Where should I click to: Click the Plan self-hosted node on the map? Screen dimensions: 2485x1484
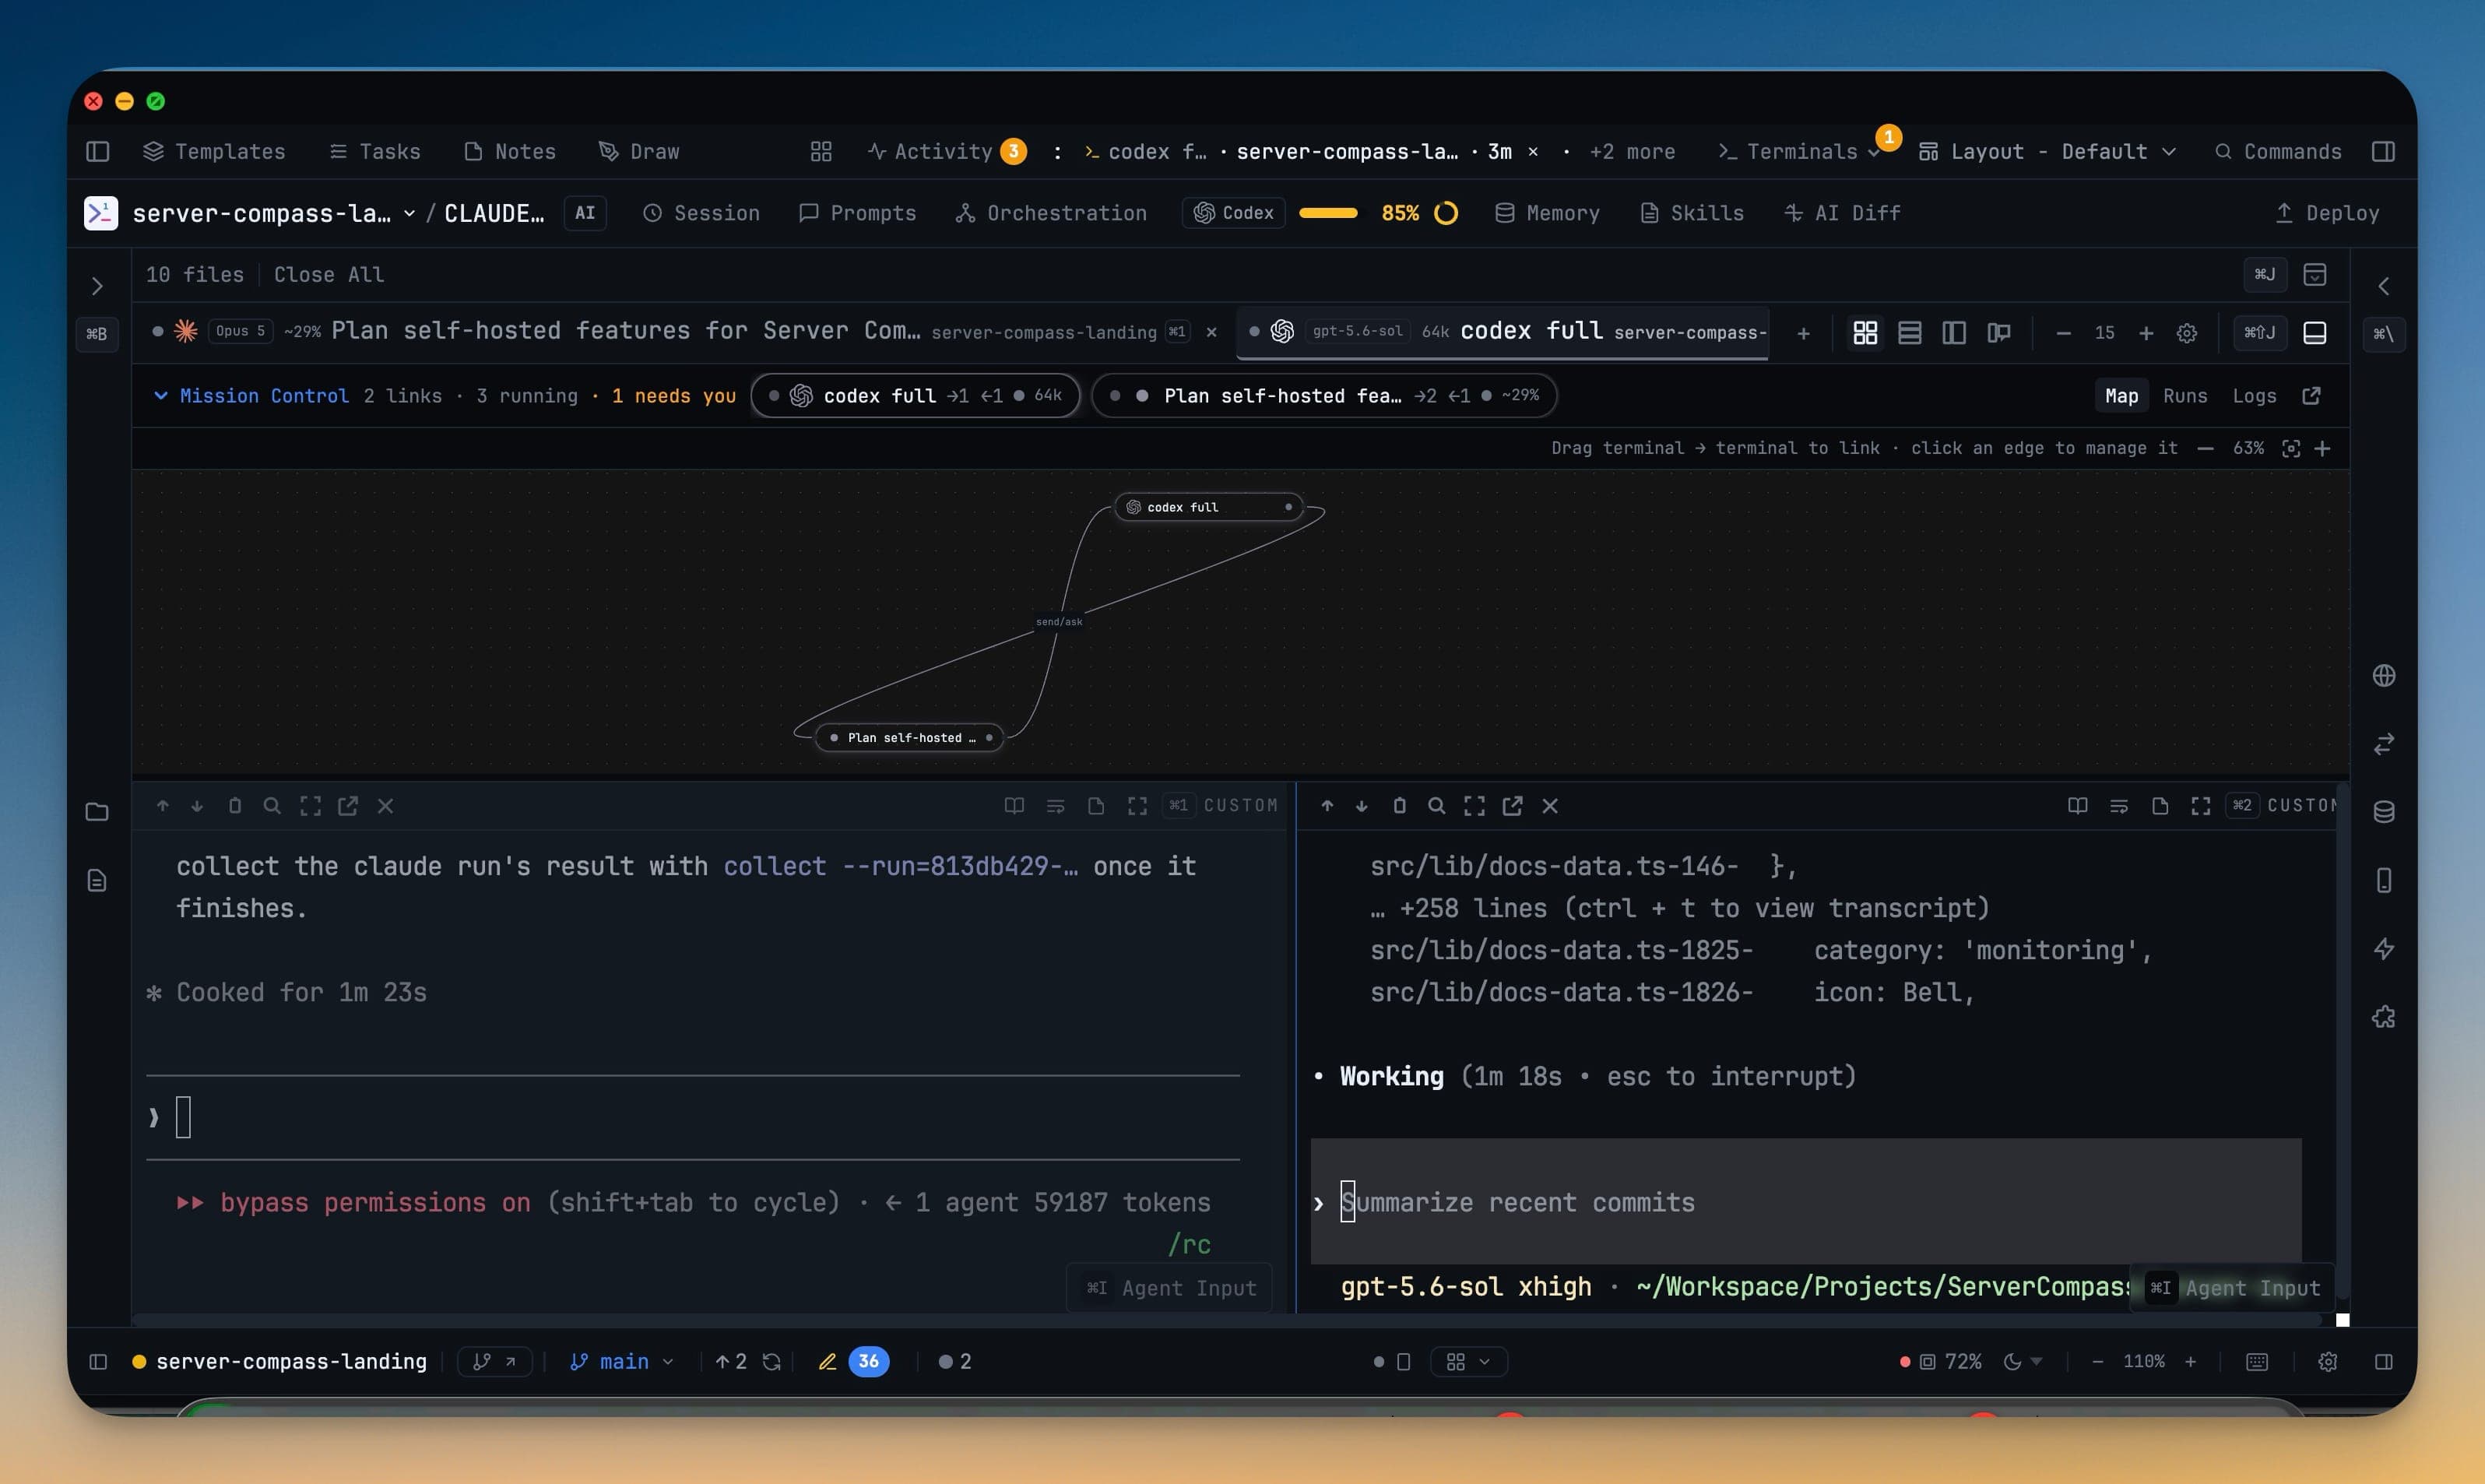coord(909,738)
